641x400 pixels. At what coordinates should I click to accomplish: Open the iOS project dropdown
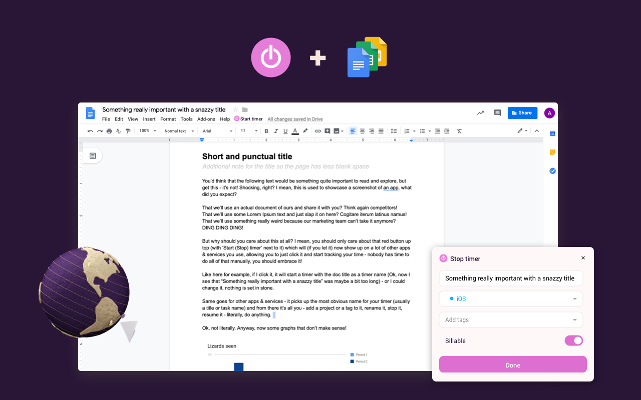coord(510,298)
